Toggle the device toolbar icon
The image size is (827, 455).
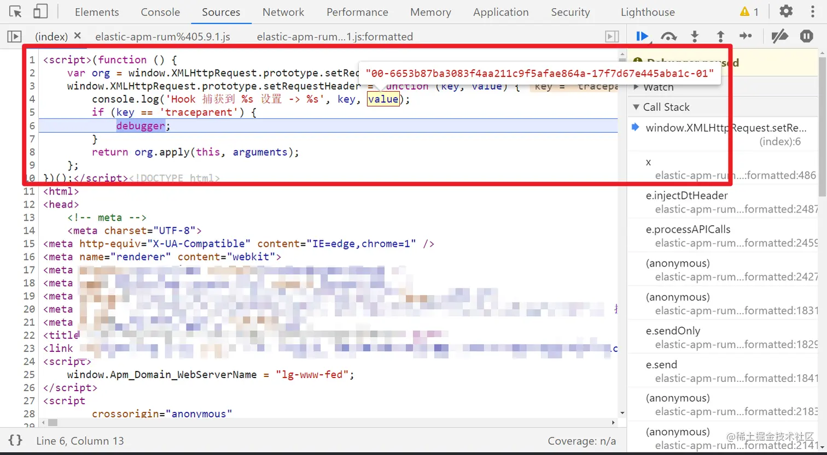[40, 11]
